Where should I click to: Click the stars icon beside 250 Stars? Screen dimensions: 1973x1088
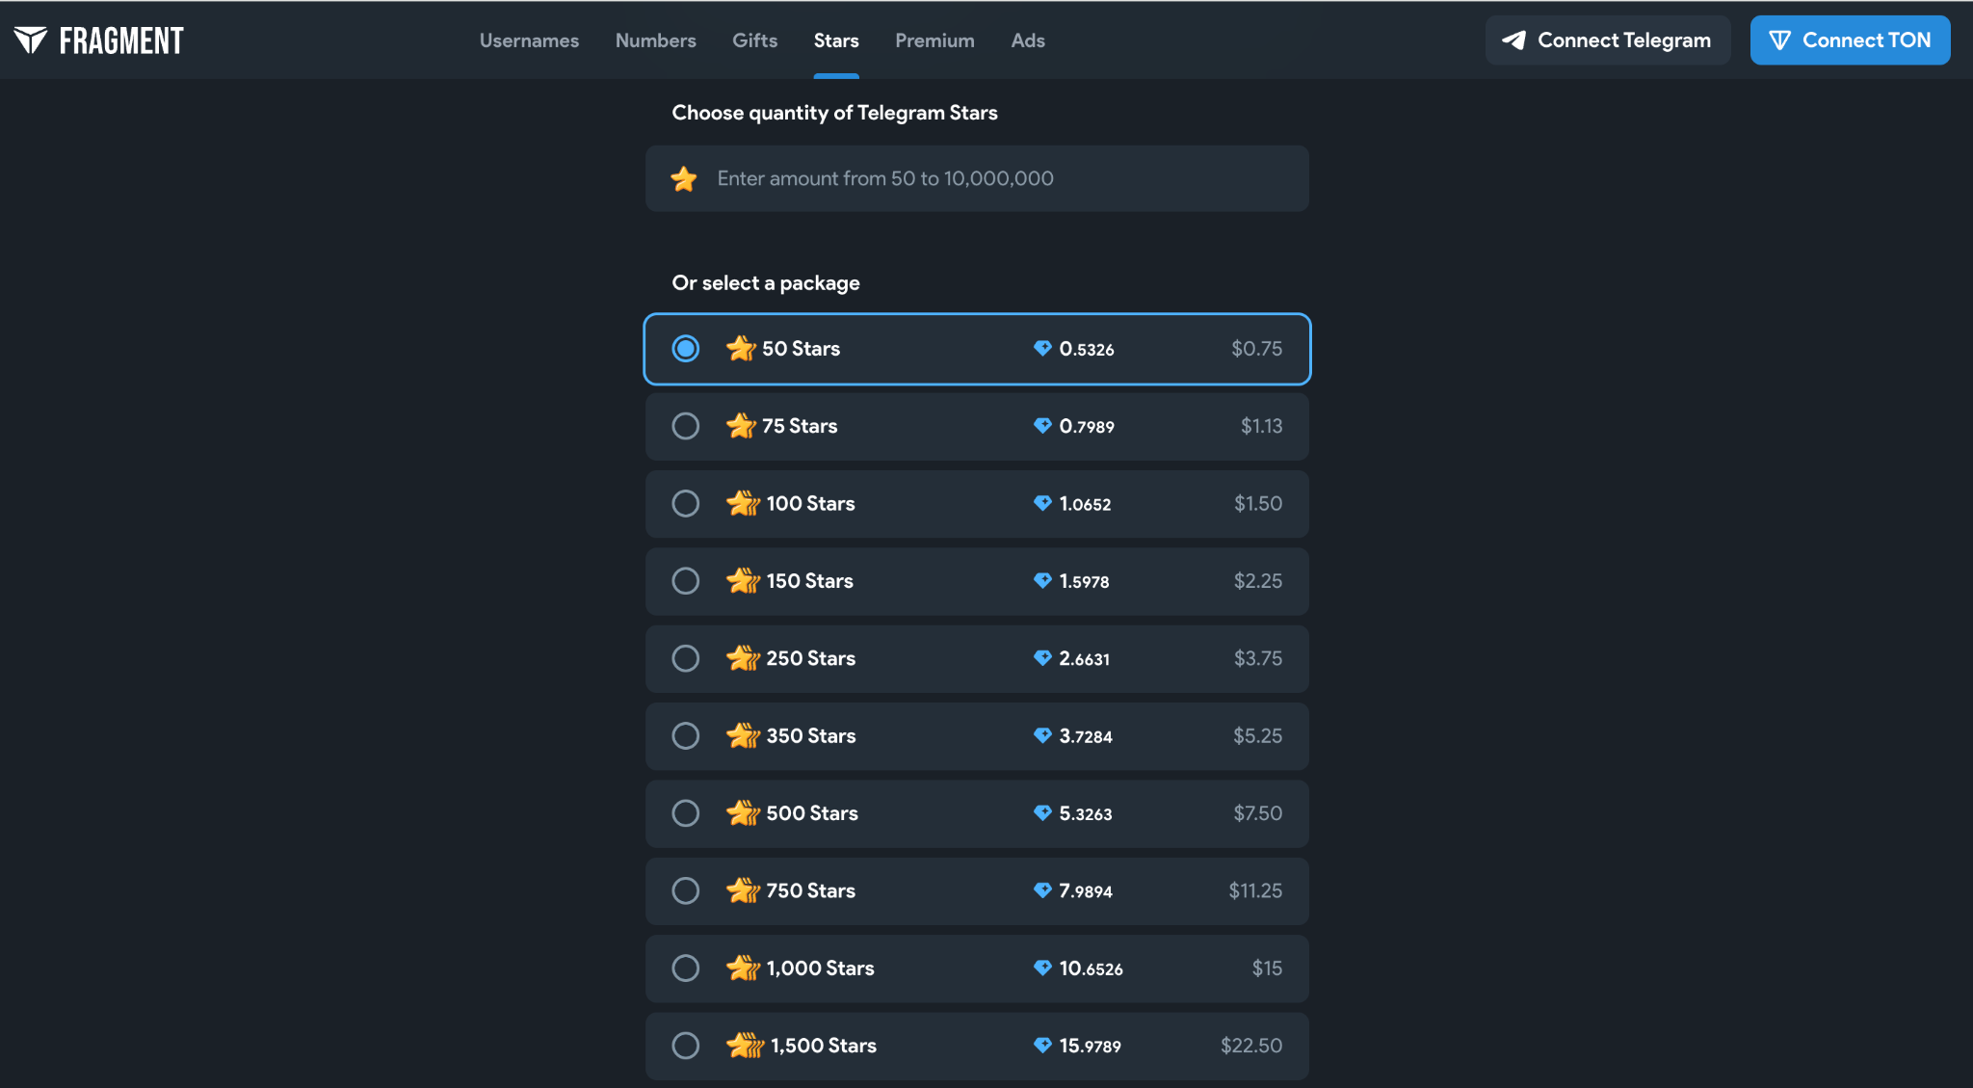point(743,657)
